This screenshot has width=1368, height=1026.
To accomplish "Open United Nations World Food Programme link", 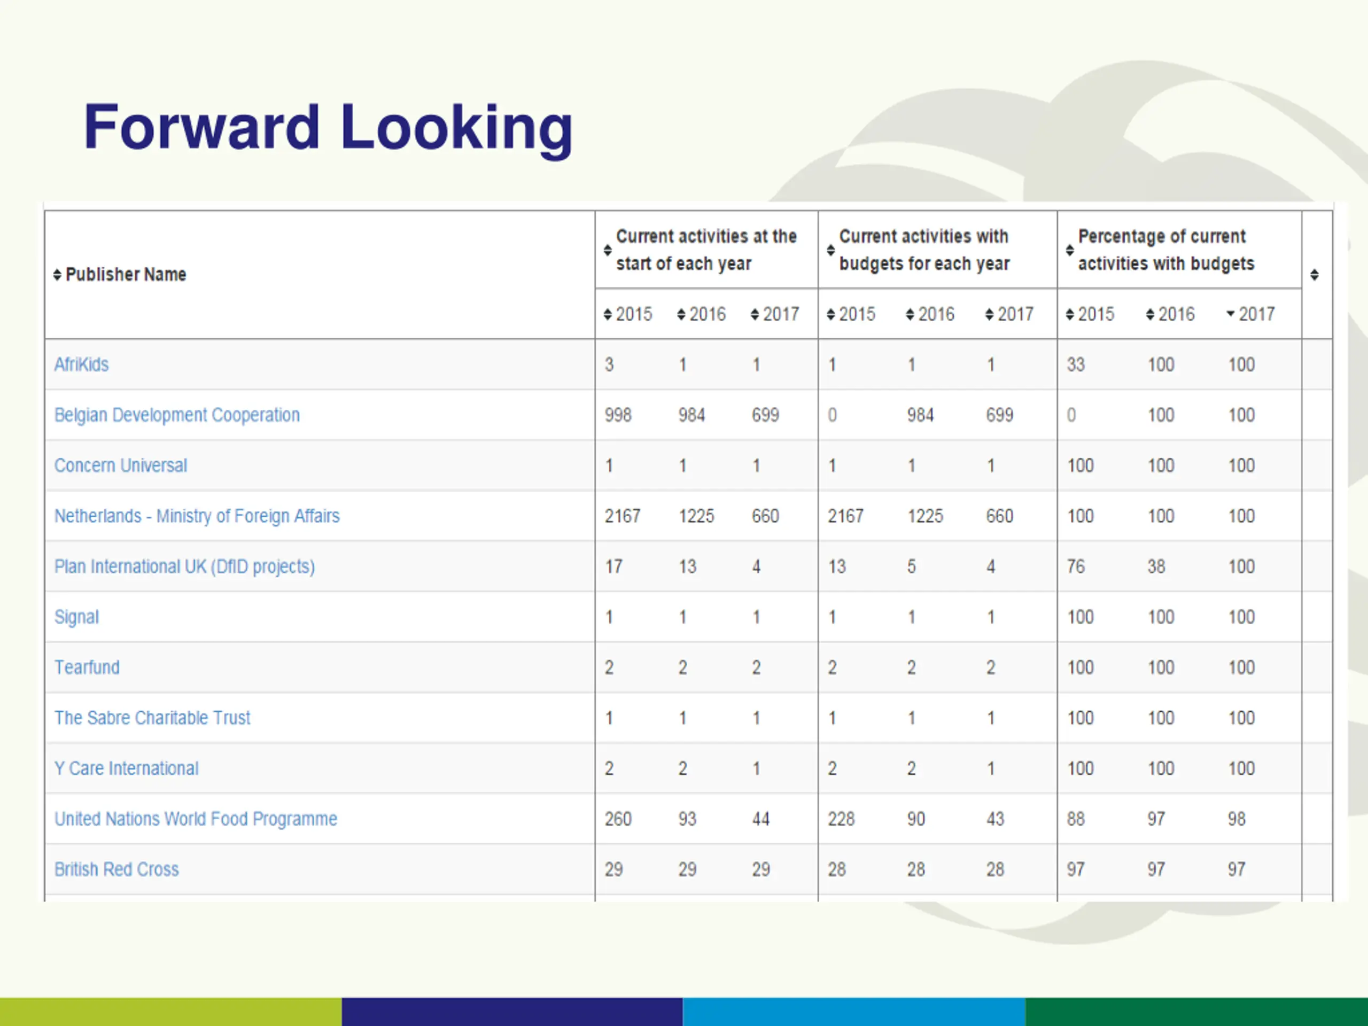I will [196, 819].
